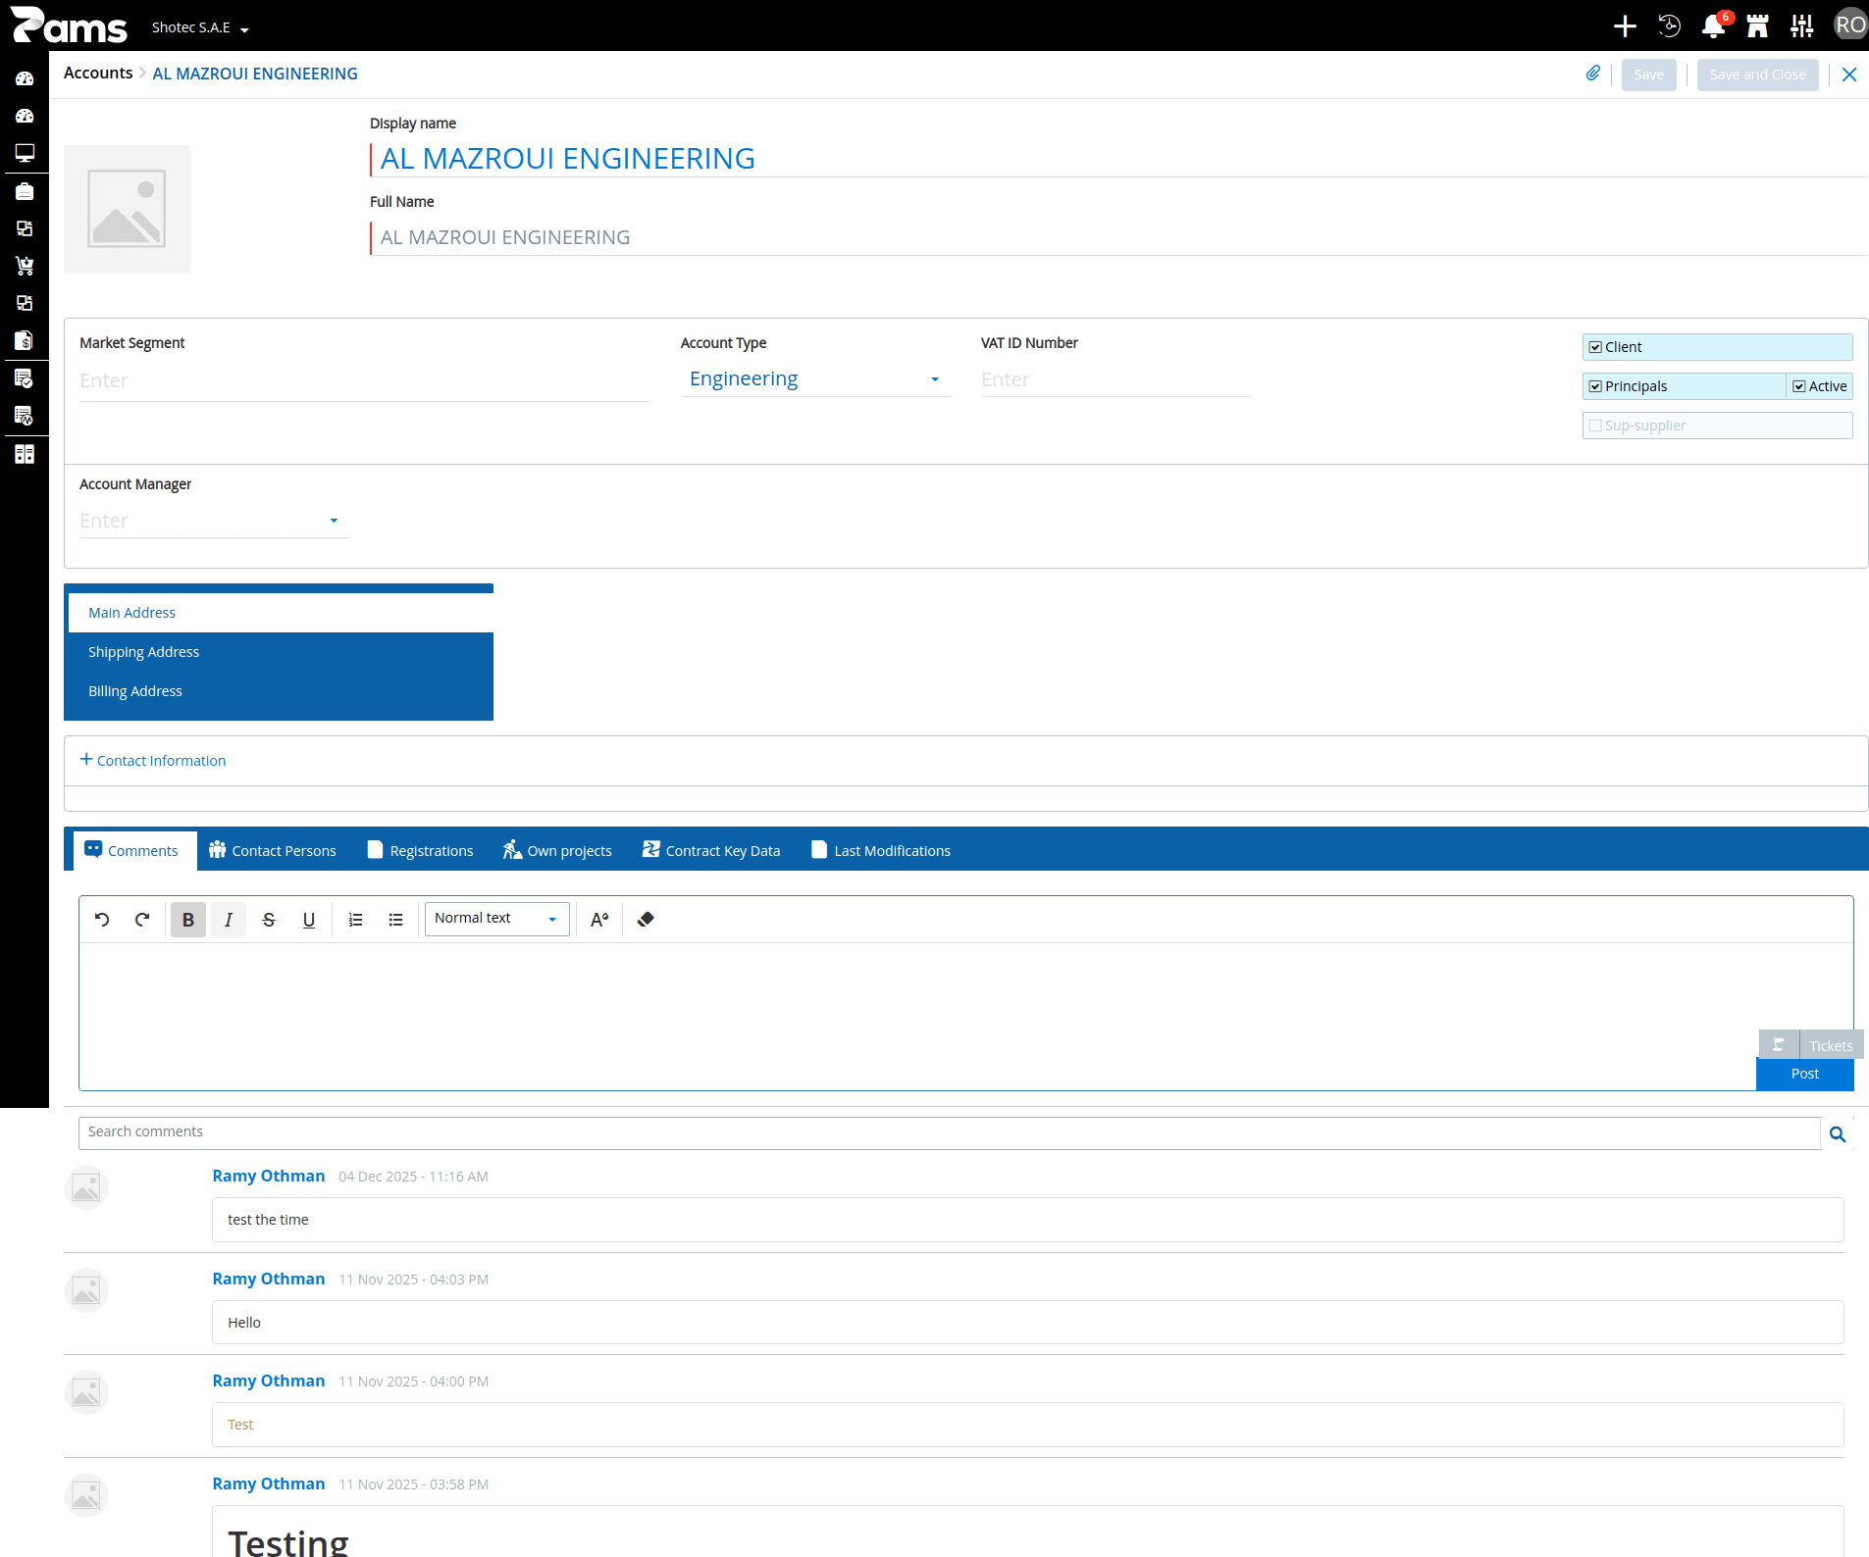Open the history clock icon in the top bar
This screenshot has height=1557, width=1869.
pos(1669,26)
